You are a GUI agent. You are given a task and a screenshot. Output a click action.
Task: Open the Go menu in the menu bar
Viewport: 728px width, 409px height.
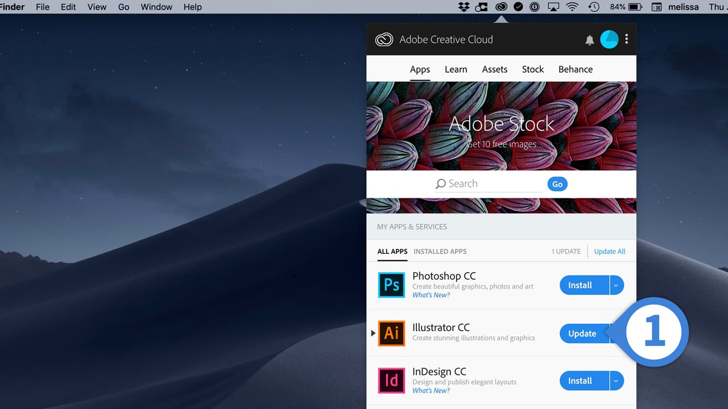click(x=123, y=7)
